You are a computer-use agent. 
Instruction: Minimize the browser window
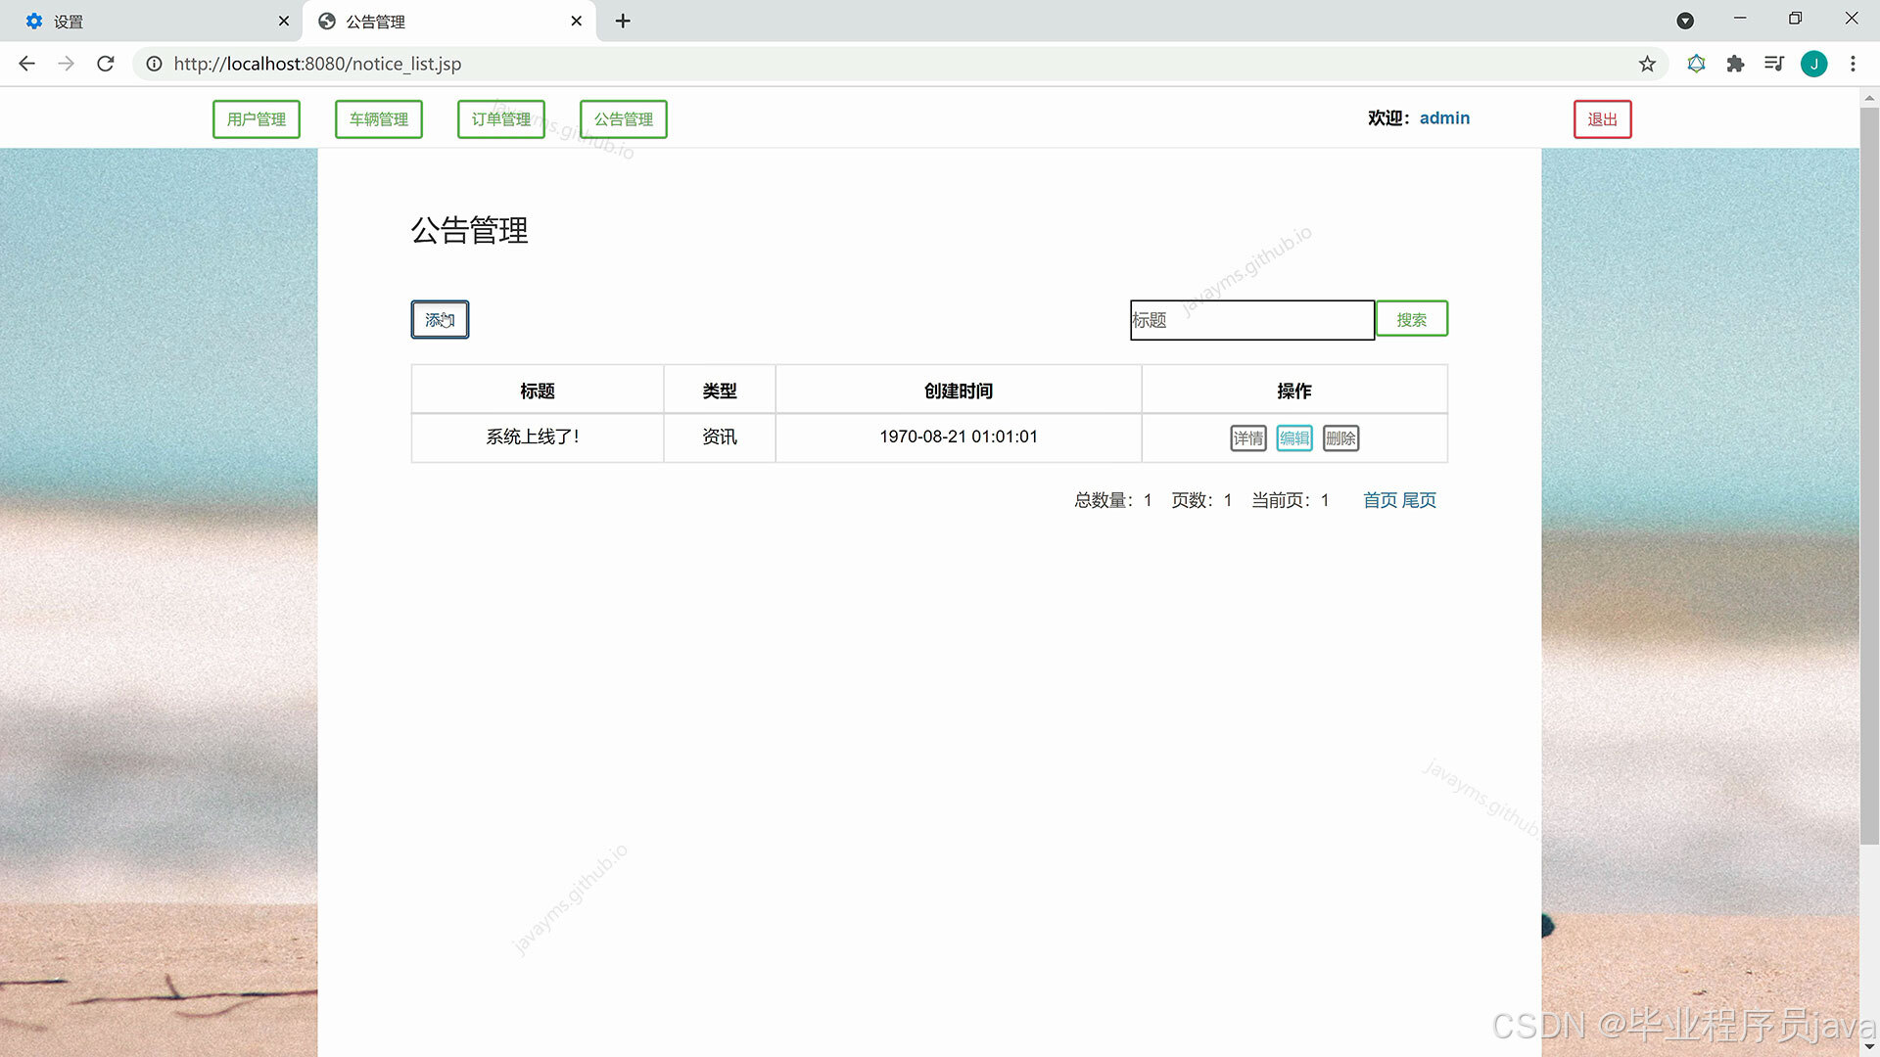click(1740, 19)
